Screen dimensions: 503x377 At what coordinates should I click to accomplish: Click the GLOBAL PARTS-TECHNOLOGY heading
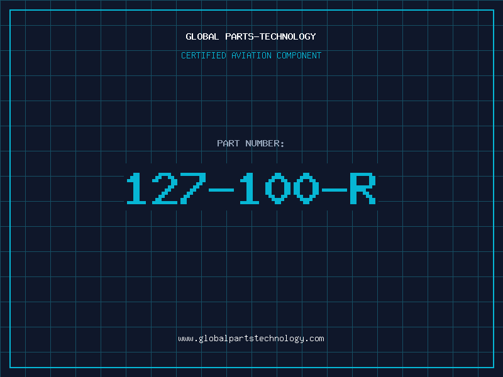(x=251, y=36)
